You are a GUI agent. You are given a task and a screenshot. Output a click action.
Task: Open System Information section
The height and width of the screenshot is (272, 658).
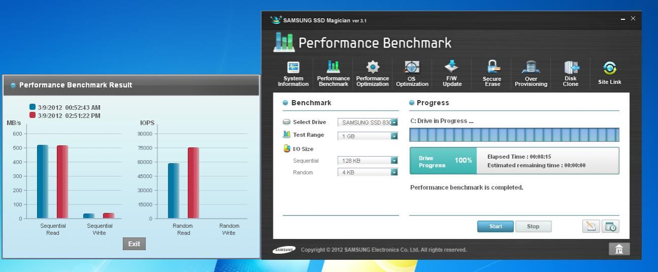(293, 74)
